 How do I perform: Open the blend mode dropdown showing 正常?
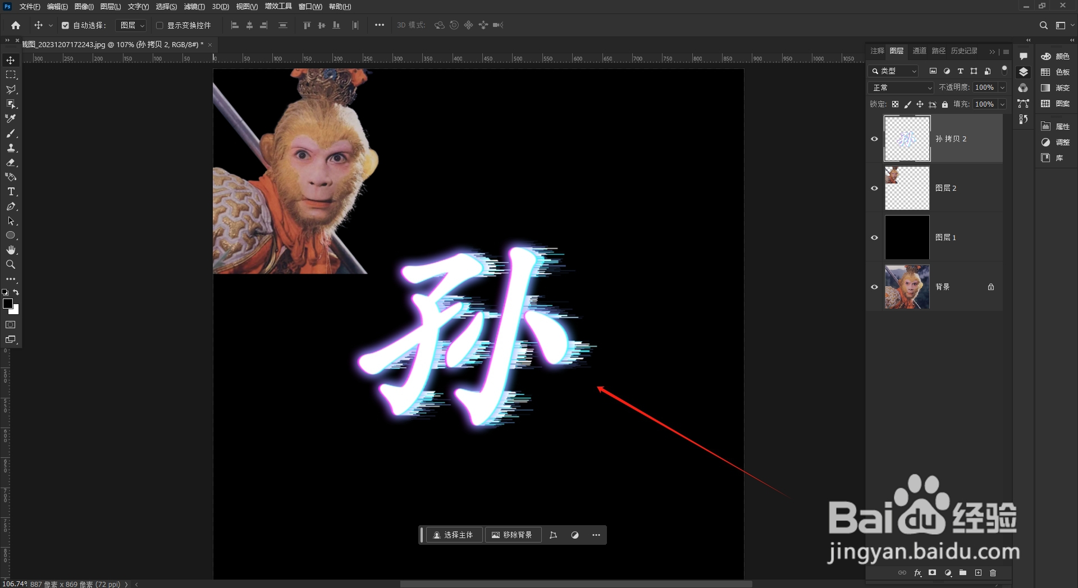(901, 88)
